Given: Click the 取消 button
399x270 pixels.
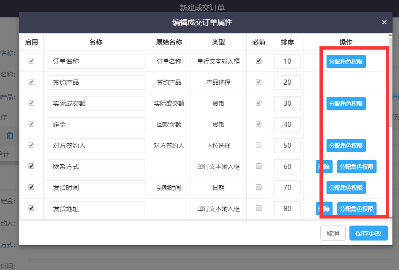Looking at the screenshot, I should click(333, 233).
